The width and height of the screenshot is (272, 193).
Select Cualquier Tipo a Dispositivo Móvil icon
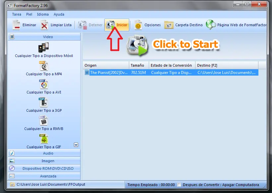[x=43, y=47]
